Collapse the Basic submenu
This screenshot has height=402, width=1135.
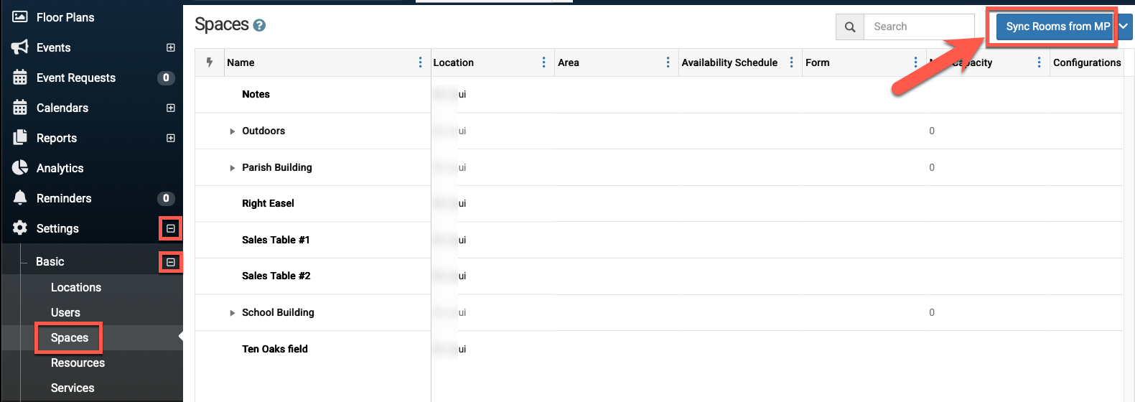pyautogui.click(x=171, y=262)
